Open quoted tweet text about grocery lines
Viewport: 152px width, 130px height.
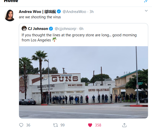79,38
